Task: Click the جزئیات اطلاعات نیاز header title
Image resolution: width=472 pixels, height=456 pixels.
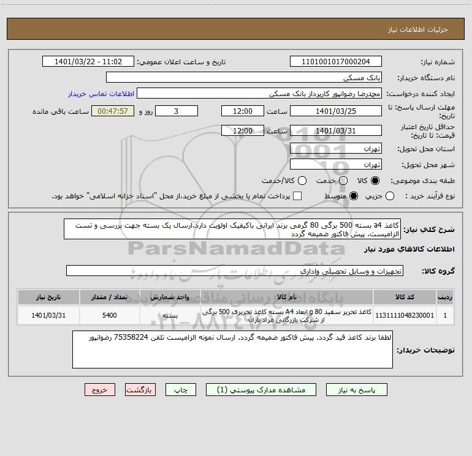Action: pos(418,29)
